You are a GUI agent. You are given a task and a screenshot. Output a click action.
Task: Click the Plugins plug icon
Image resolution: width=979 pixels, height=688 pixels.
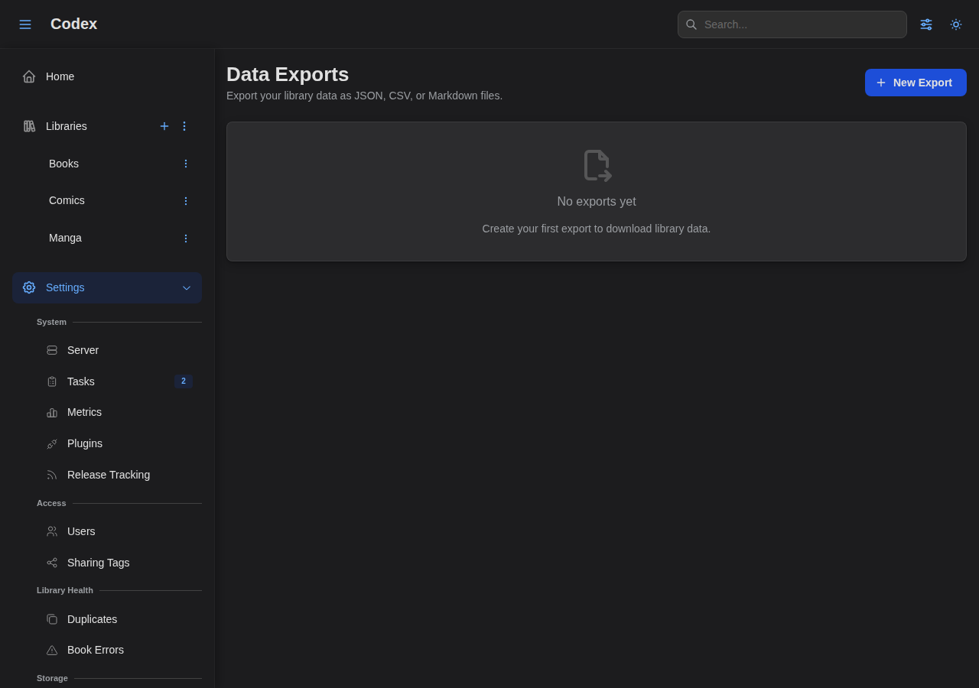coord(52,443)
